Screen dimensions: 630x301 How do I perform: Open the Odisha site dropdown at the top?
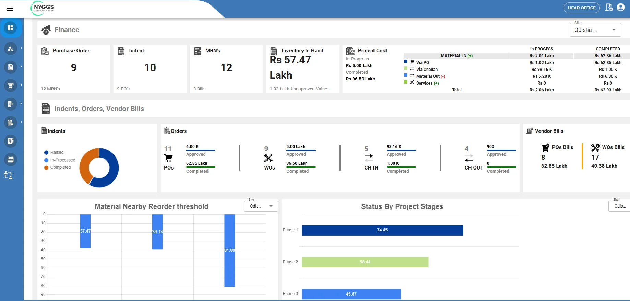point(595,30)
